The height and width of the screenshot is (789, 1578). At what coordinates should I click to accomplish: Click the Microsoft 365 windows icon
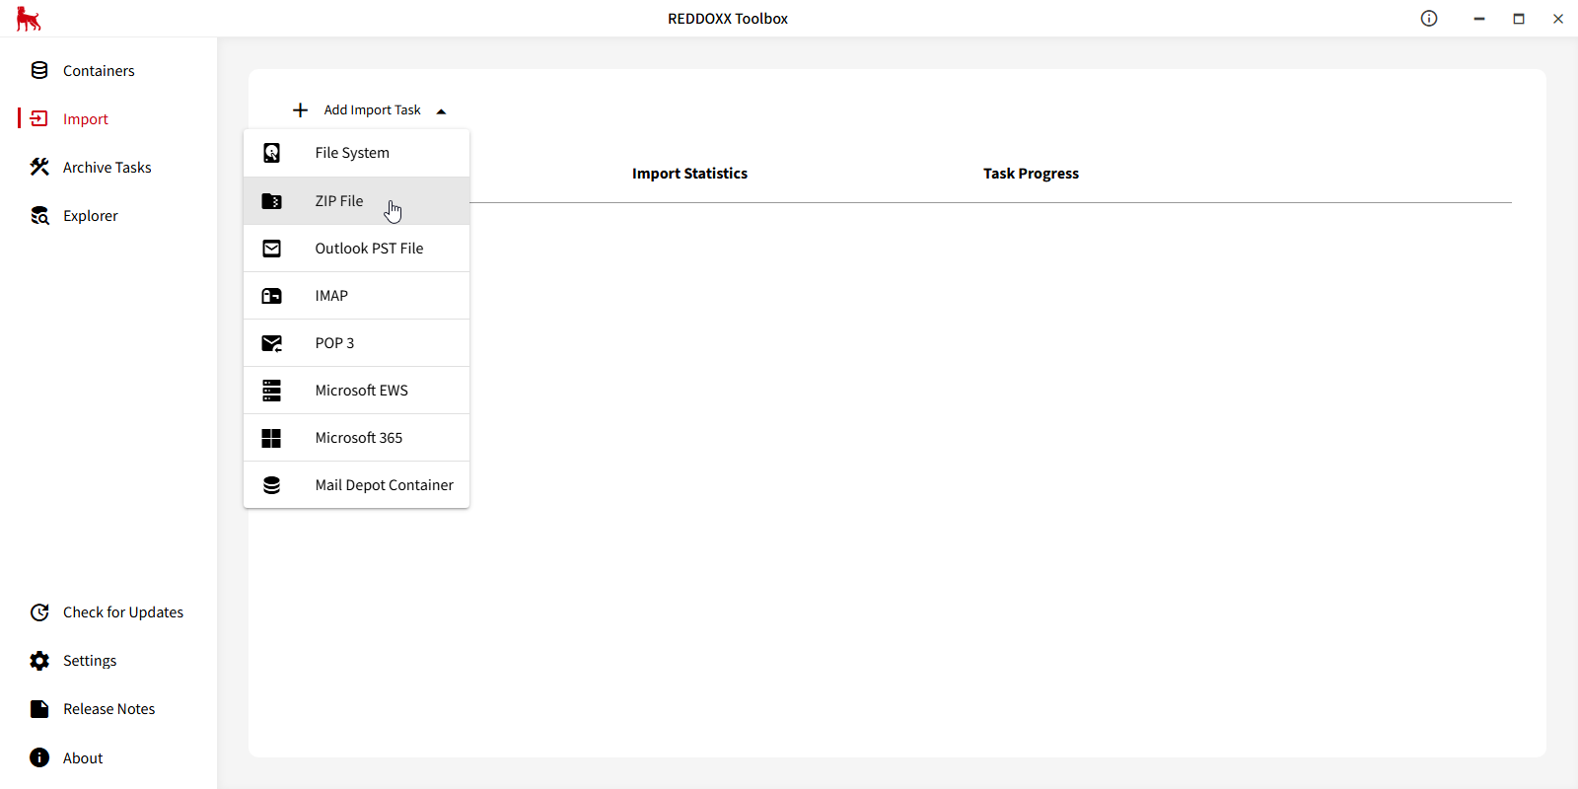(271, 438)
